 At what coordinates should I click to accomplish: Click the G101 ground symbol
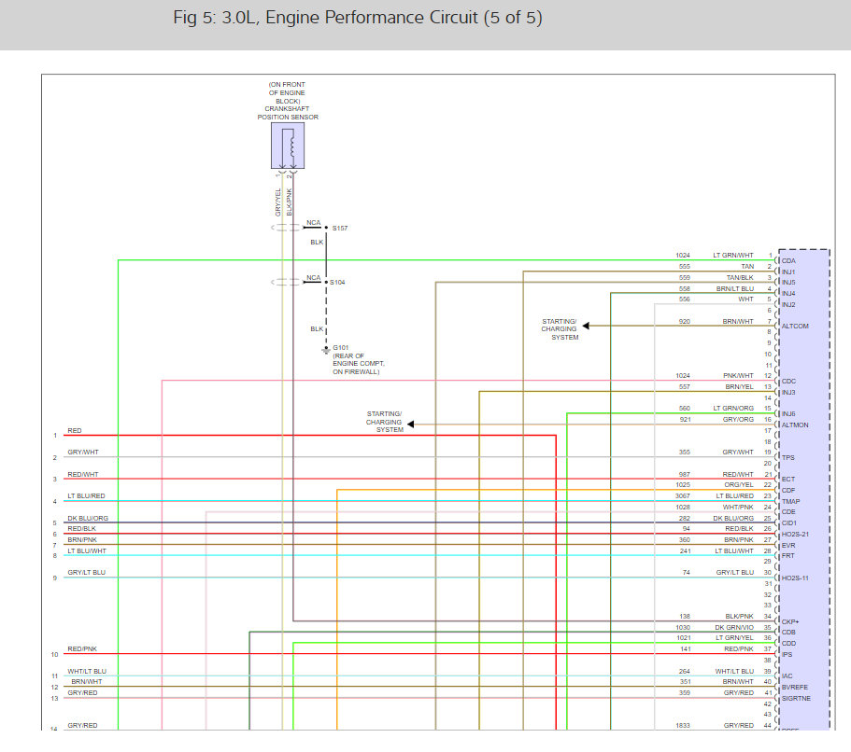(326, 350)
